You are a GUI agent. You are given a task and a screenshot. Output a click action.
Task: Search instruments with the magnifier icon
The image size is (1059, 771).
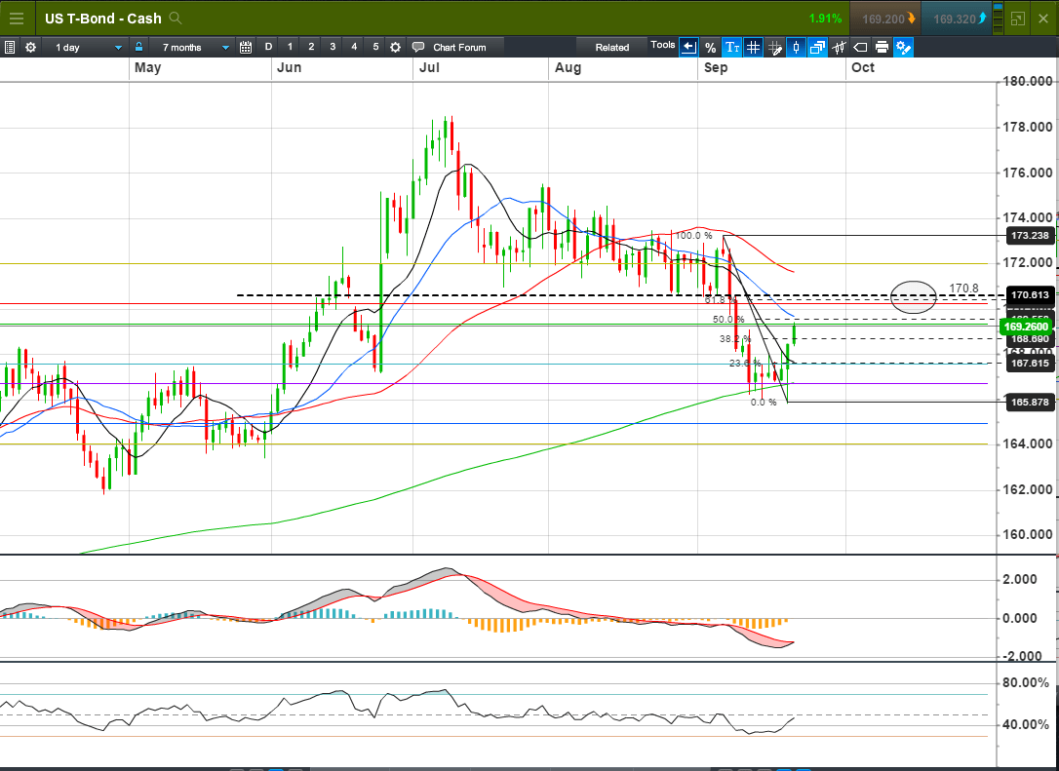[x=176, y=19]
